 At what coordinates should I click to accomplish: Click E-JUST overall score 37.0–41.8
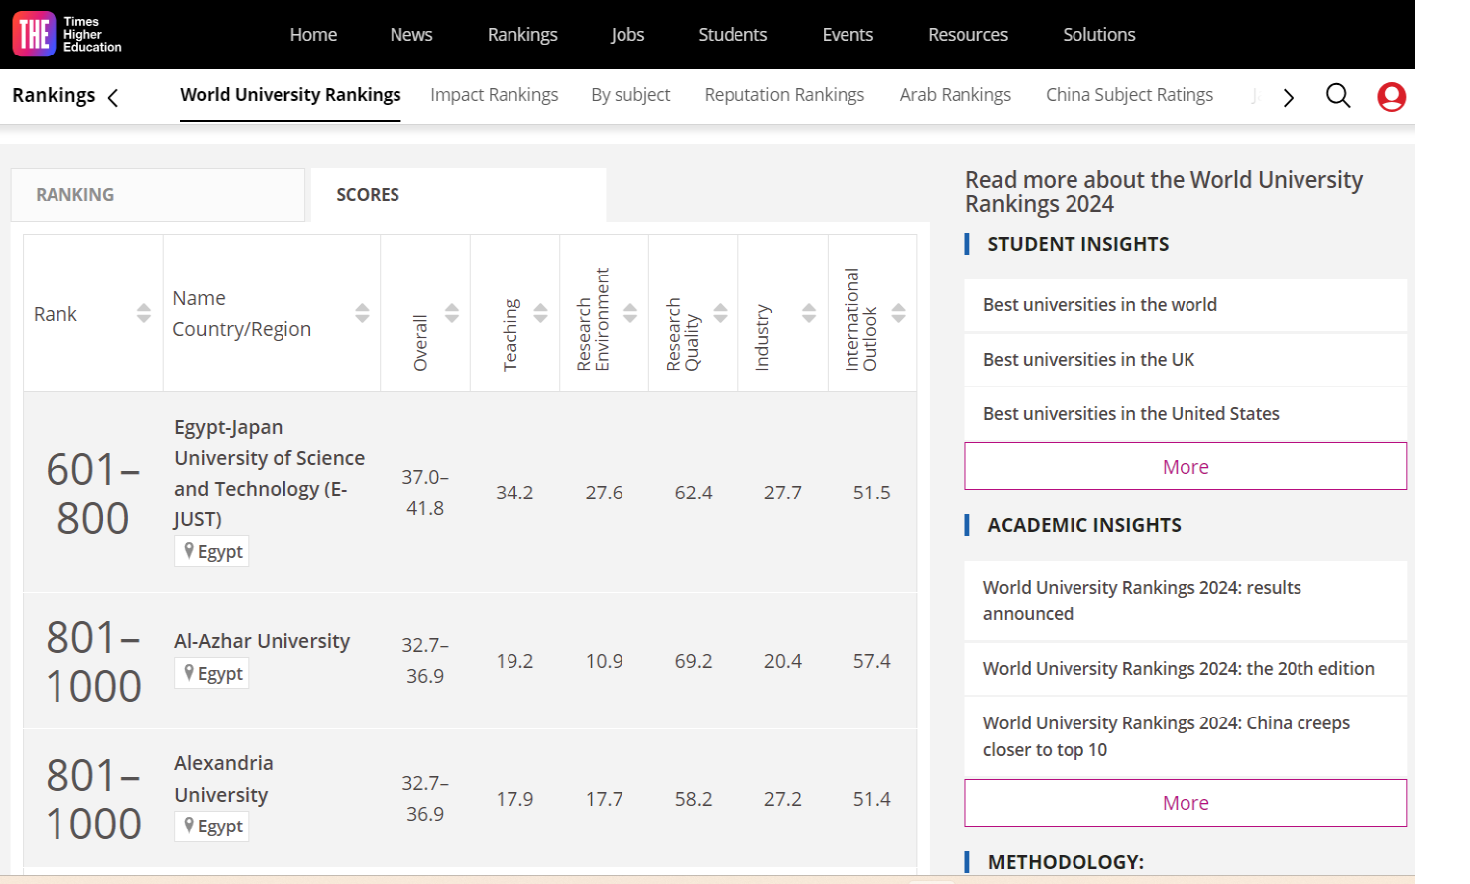pos(425,493)
